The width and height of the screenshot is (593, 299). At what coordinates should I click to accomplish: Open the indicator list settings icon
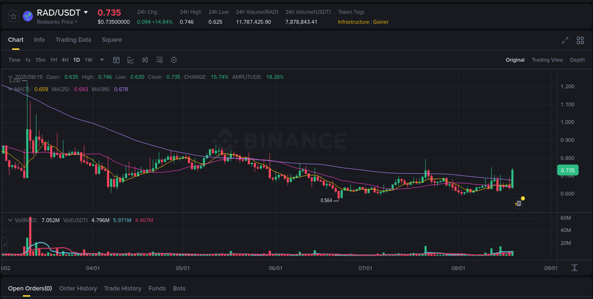[159, 60]
